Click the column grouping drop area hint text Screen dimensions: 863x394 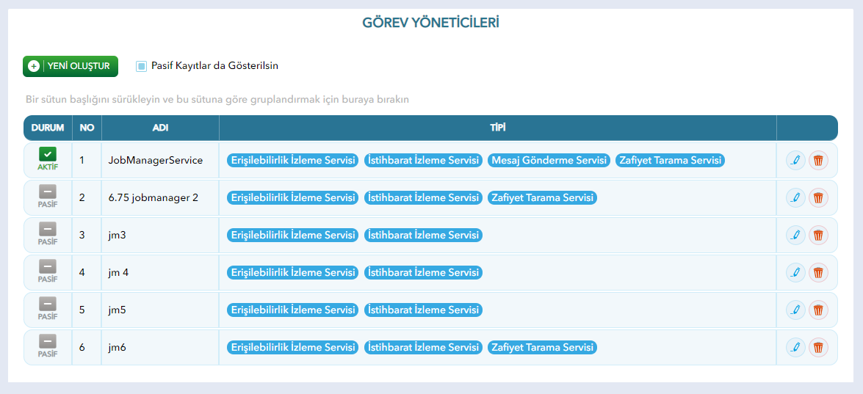(x=217, y=100)
